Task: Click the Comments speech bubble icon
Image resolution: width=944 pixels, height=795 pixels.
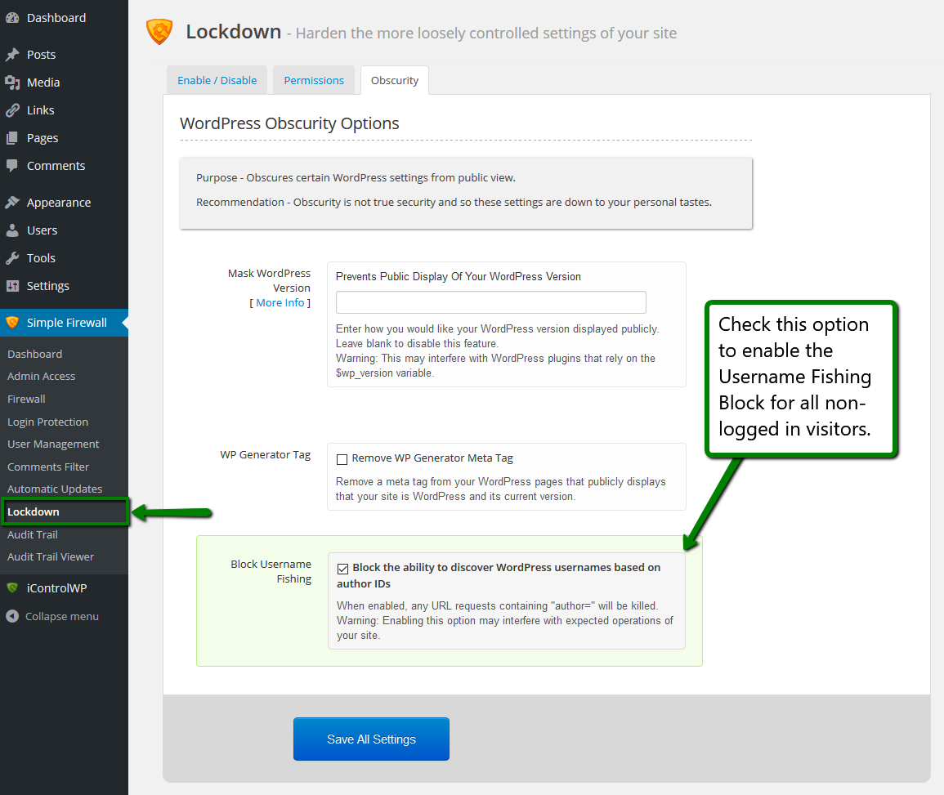Action: pyautogui.click(x=12, y=166)
